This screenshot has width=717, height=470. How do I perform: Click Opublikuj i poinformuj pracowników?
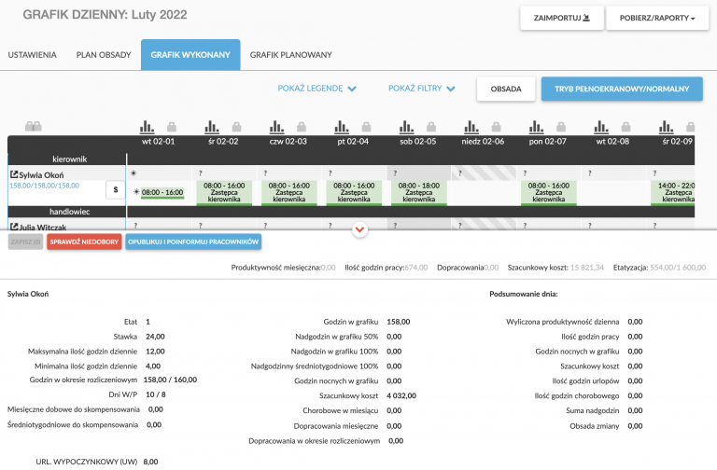pyautogui.click(x=193, y=242)
